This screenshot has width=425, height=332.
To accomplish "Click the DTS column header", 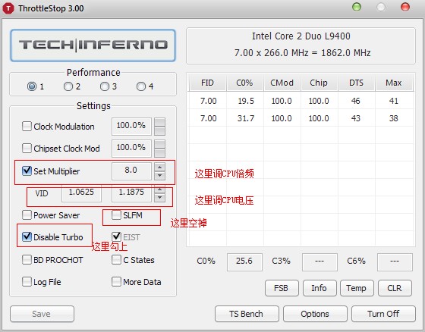I will tap(356, 83).
